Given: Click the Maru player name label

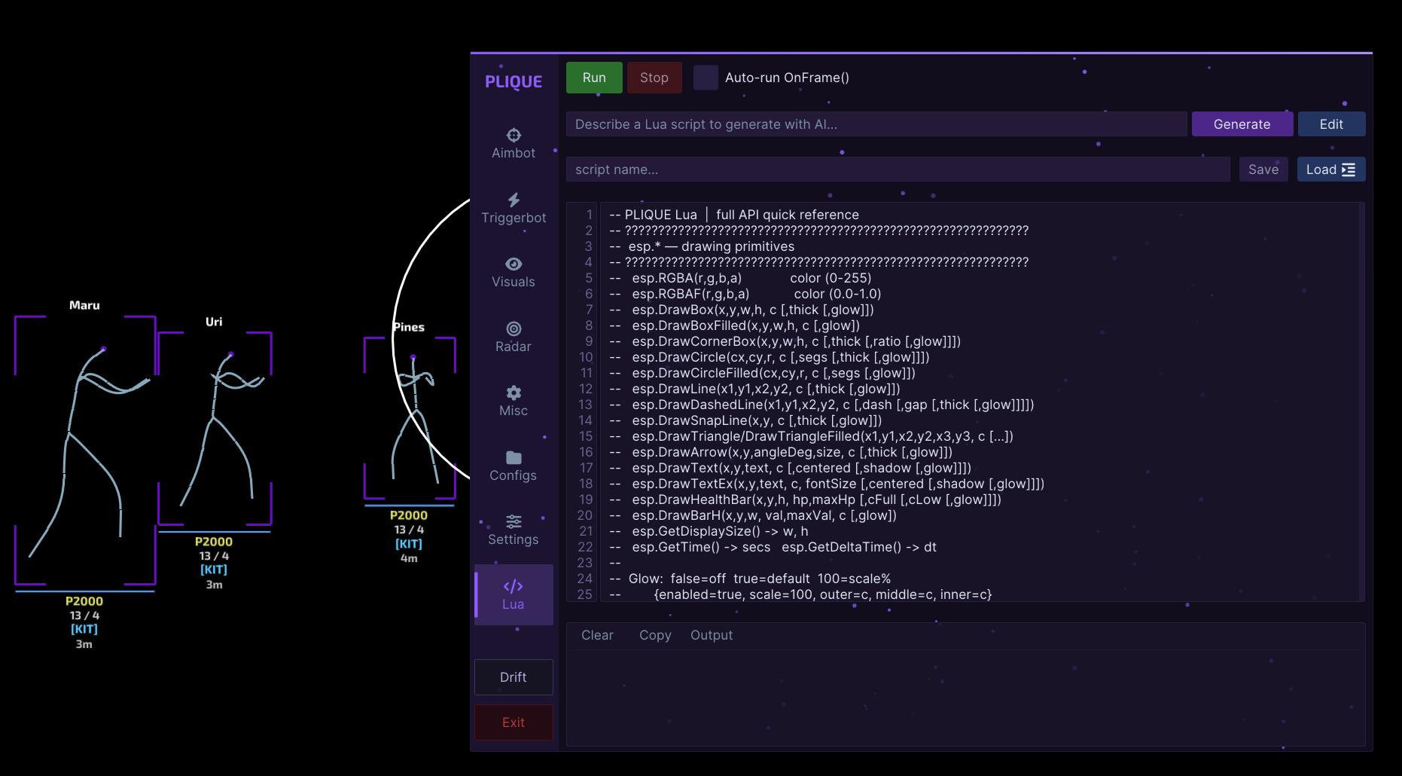Looking at the screenshot, I should (x=84, y=305).
